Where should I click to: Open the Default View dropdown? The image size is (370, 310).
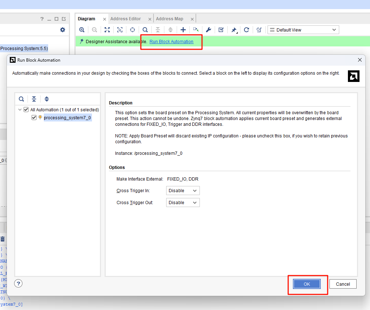click(303, 30)
